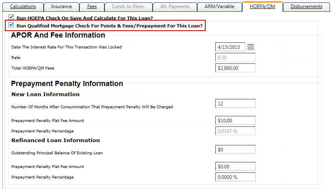Click the Refinanced Loan flat fee amount field
332x189 pixels.
pyautogui.click(x=236, y=167)
